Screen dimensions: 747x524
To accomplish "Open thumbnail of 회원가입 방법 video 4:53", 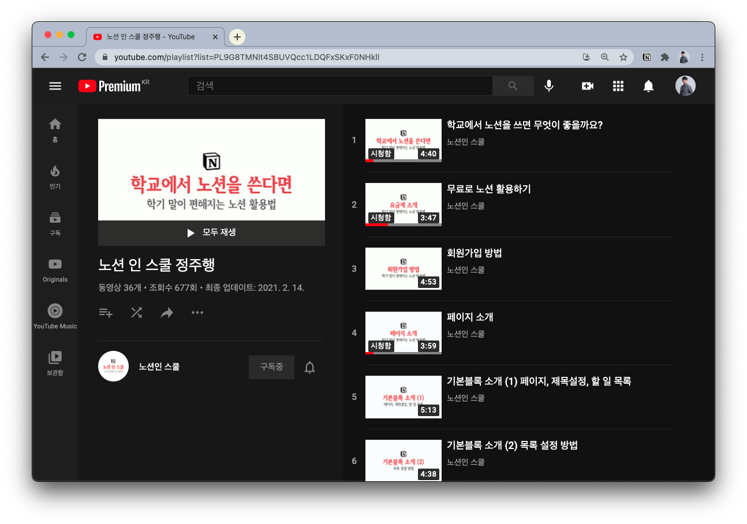I will click(404, 268).
